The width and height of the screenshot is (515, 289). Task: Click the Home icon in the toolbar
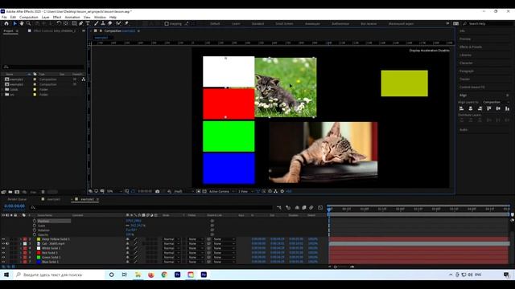point(6,23)
